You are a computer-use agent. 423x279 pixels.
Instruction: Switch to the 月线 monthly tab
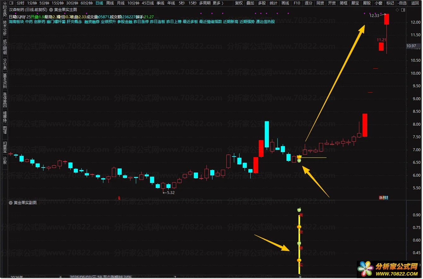click(121, 3)
